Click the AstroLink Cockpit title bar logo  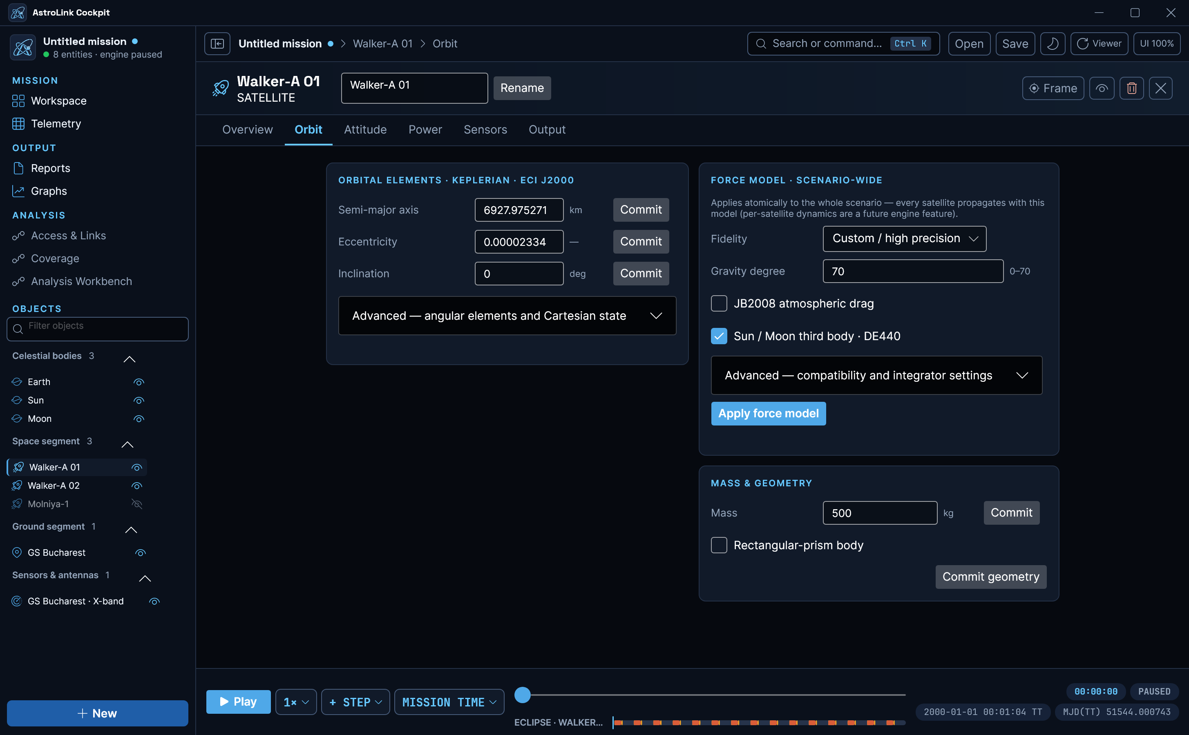pyautogui.click(x=18, y=13)
